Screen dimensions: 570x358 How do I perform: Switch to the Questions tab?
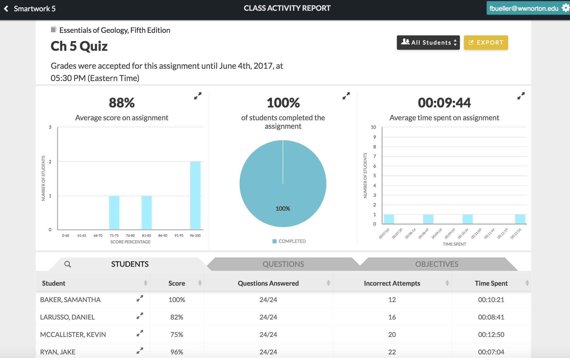(x=283, y=264)
